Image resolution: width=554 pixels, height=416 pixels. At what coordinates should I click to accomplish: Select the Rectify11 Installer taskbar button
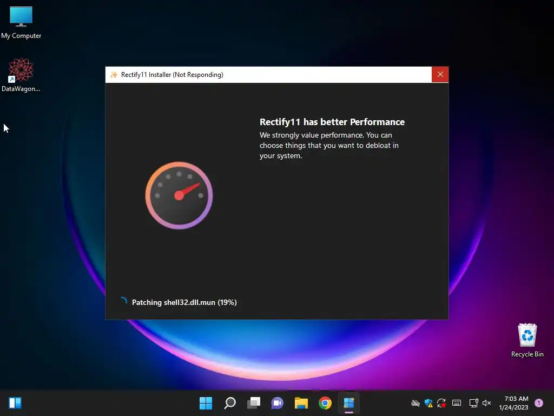coord(349,403)
